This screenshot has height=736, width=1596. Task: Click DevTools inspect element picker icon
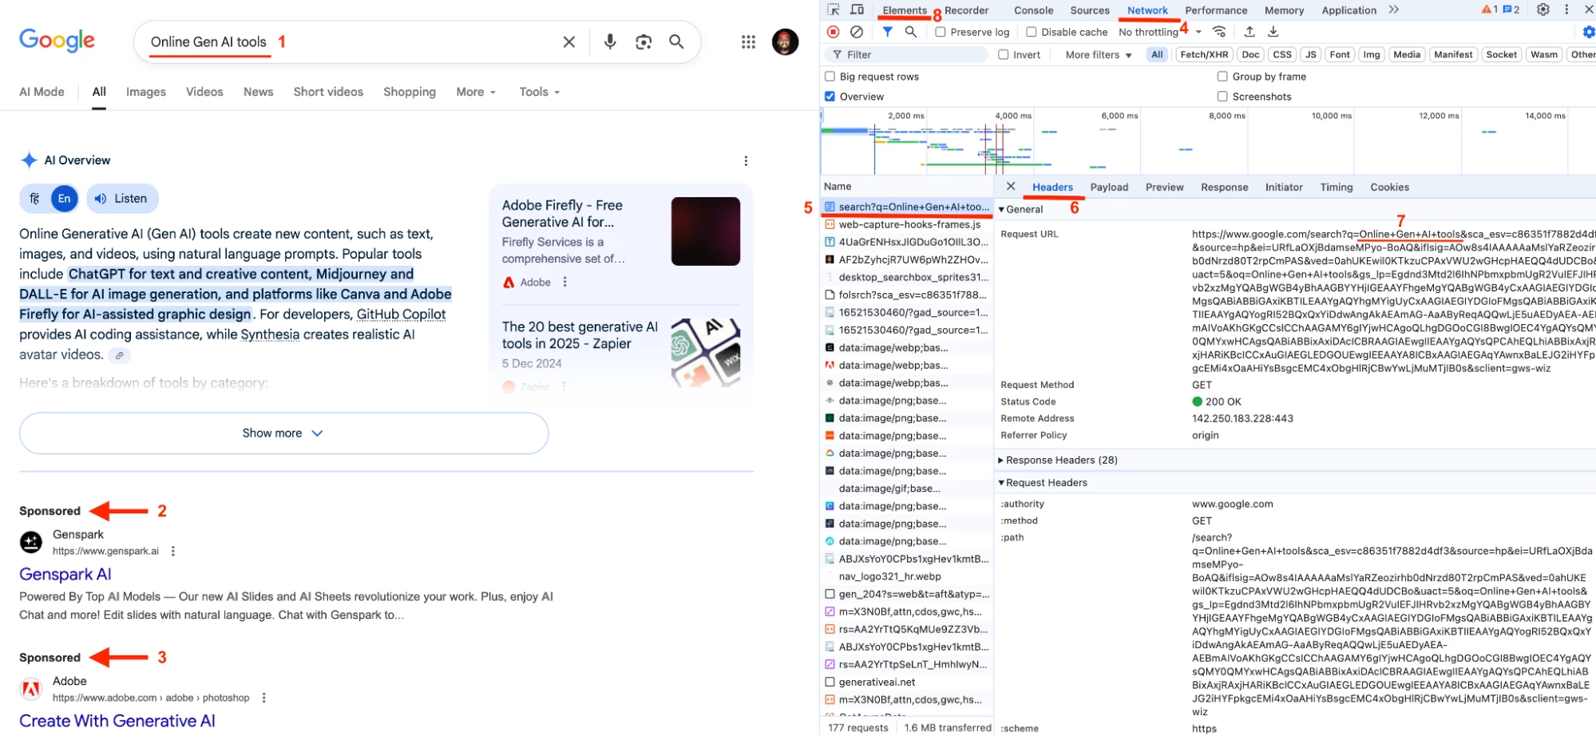click(834, 10)
